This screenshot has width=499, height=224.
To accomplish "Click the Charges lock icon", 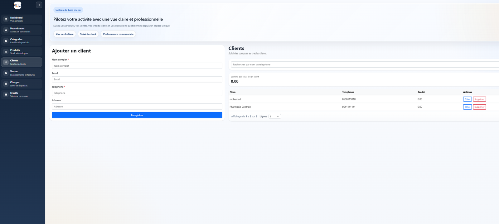I will pos(6,84).
